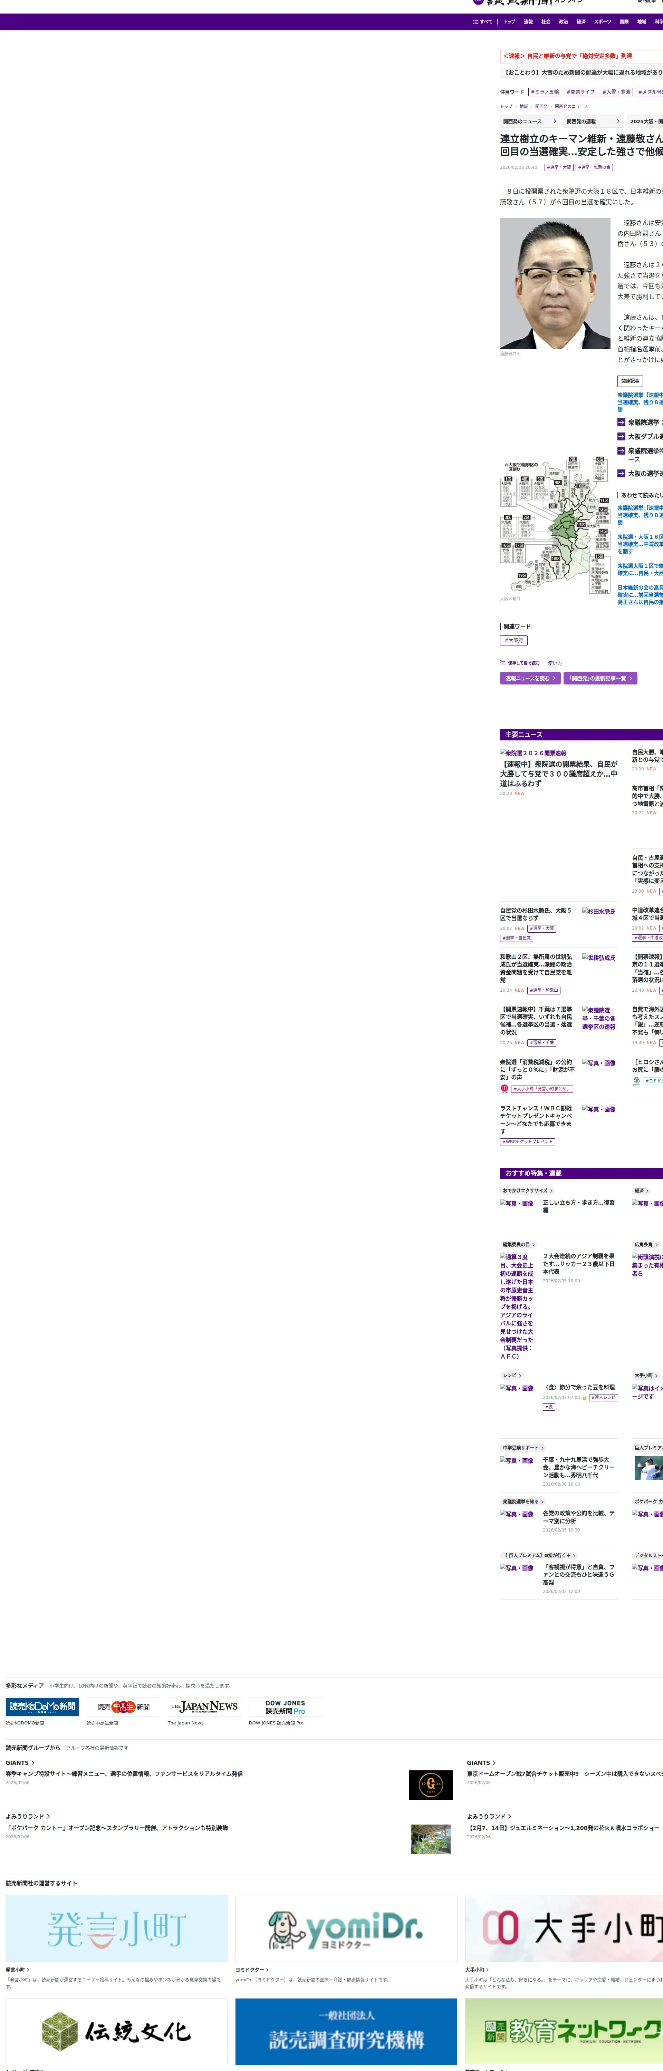Open the 伝統文化 banner image
This screenshot has width=663, height=2071.
[117, 2032]
